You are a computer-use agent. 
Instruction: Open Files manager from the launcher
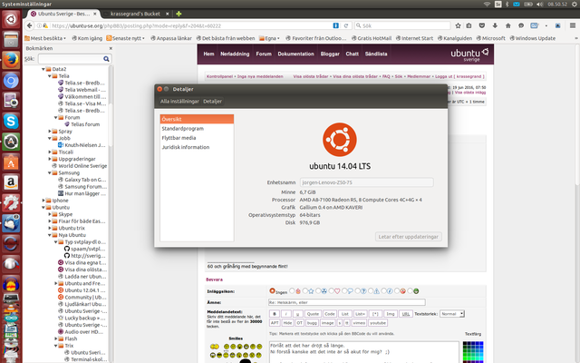tap(11, 39)
